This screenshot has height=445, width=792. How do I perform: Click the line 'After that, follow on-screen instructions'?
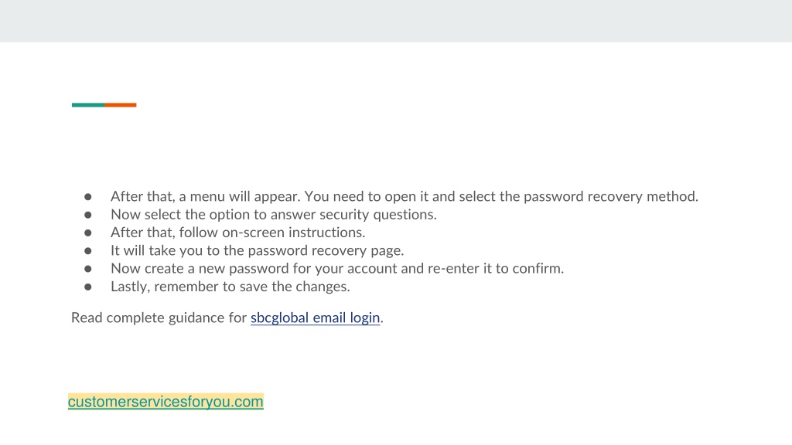point(238,233)
